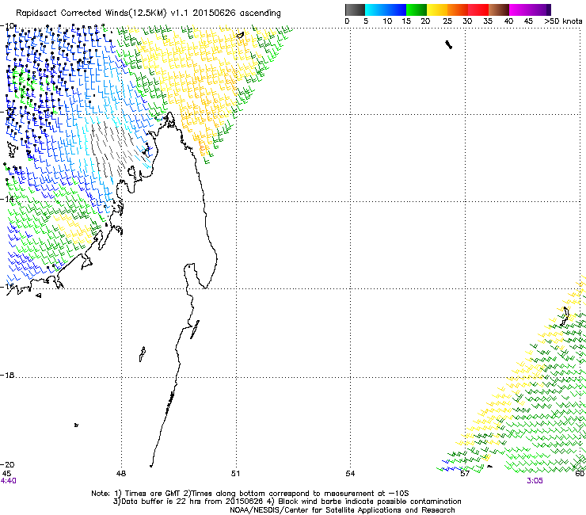The image size is (586, 515).
Task: Click the note 'Black wind barbs indicate possible contamination'
Action: click(370, 502)
